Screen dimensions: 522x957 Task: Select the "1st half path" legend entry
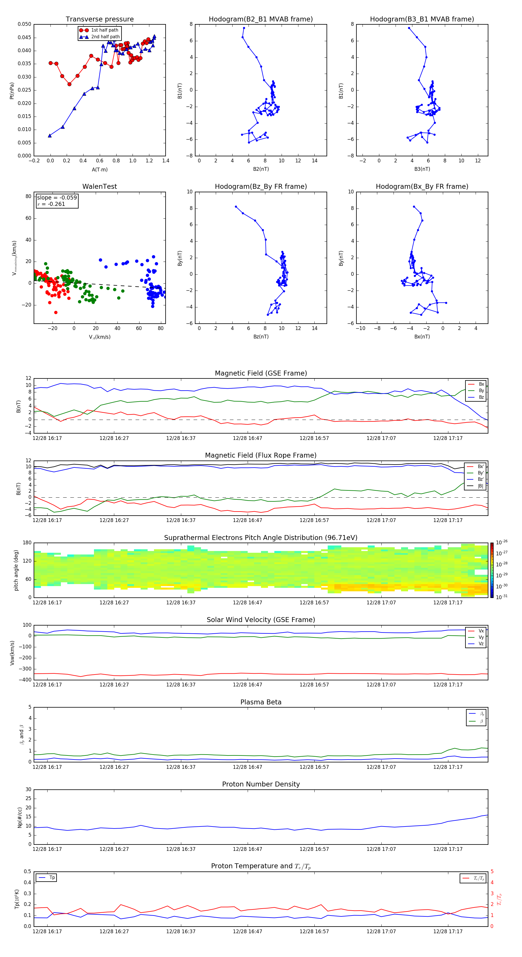(x=99, y=30)
